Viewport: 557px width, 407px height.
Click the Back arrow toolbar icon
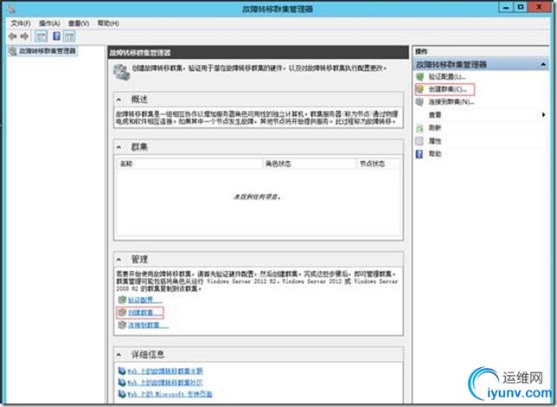click(x=12, y=36)
